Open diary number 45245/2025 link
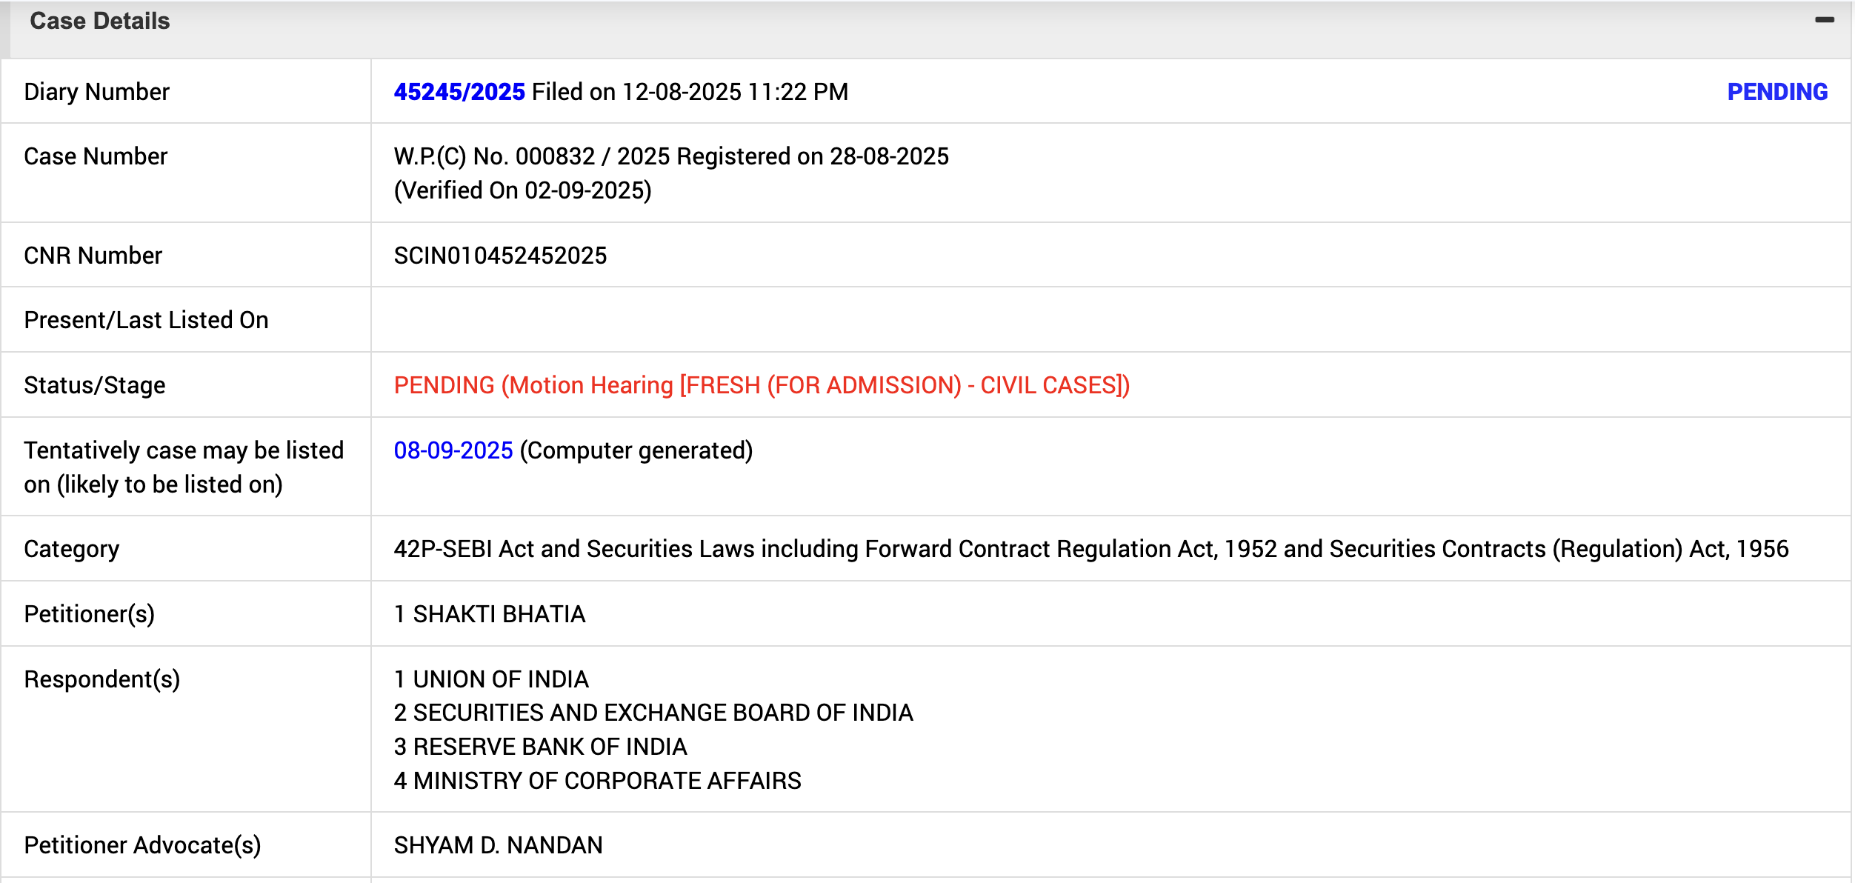Viewport: 1855px width, 883px height. point(459,92)
